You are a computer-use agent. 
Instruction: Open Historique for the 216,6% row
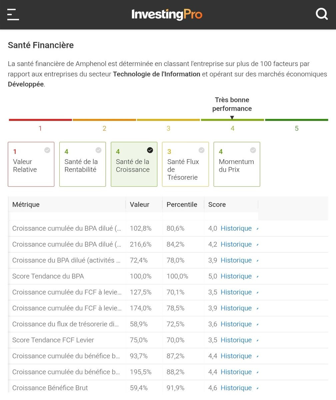coord(236,244)
